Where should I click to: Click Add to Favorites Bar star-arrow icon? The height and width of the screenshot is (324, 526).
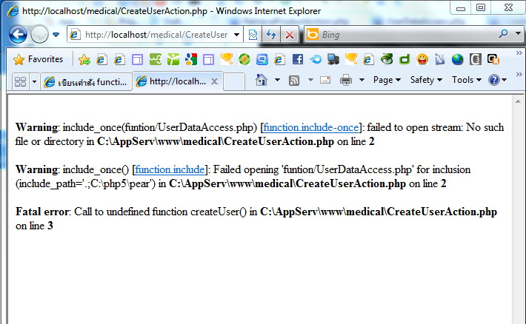[x=84, y=60]
